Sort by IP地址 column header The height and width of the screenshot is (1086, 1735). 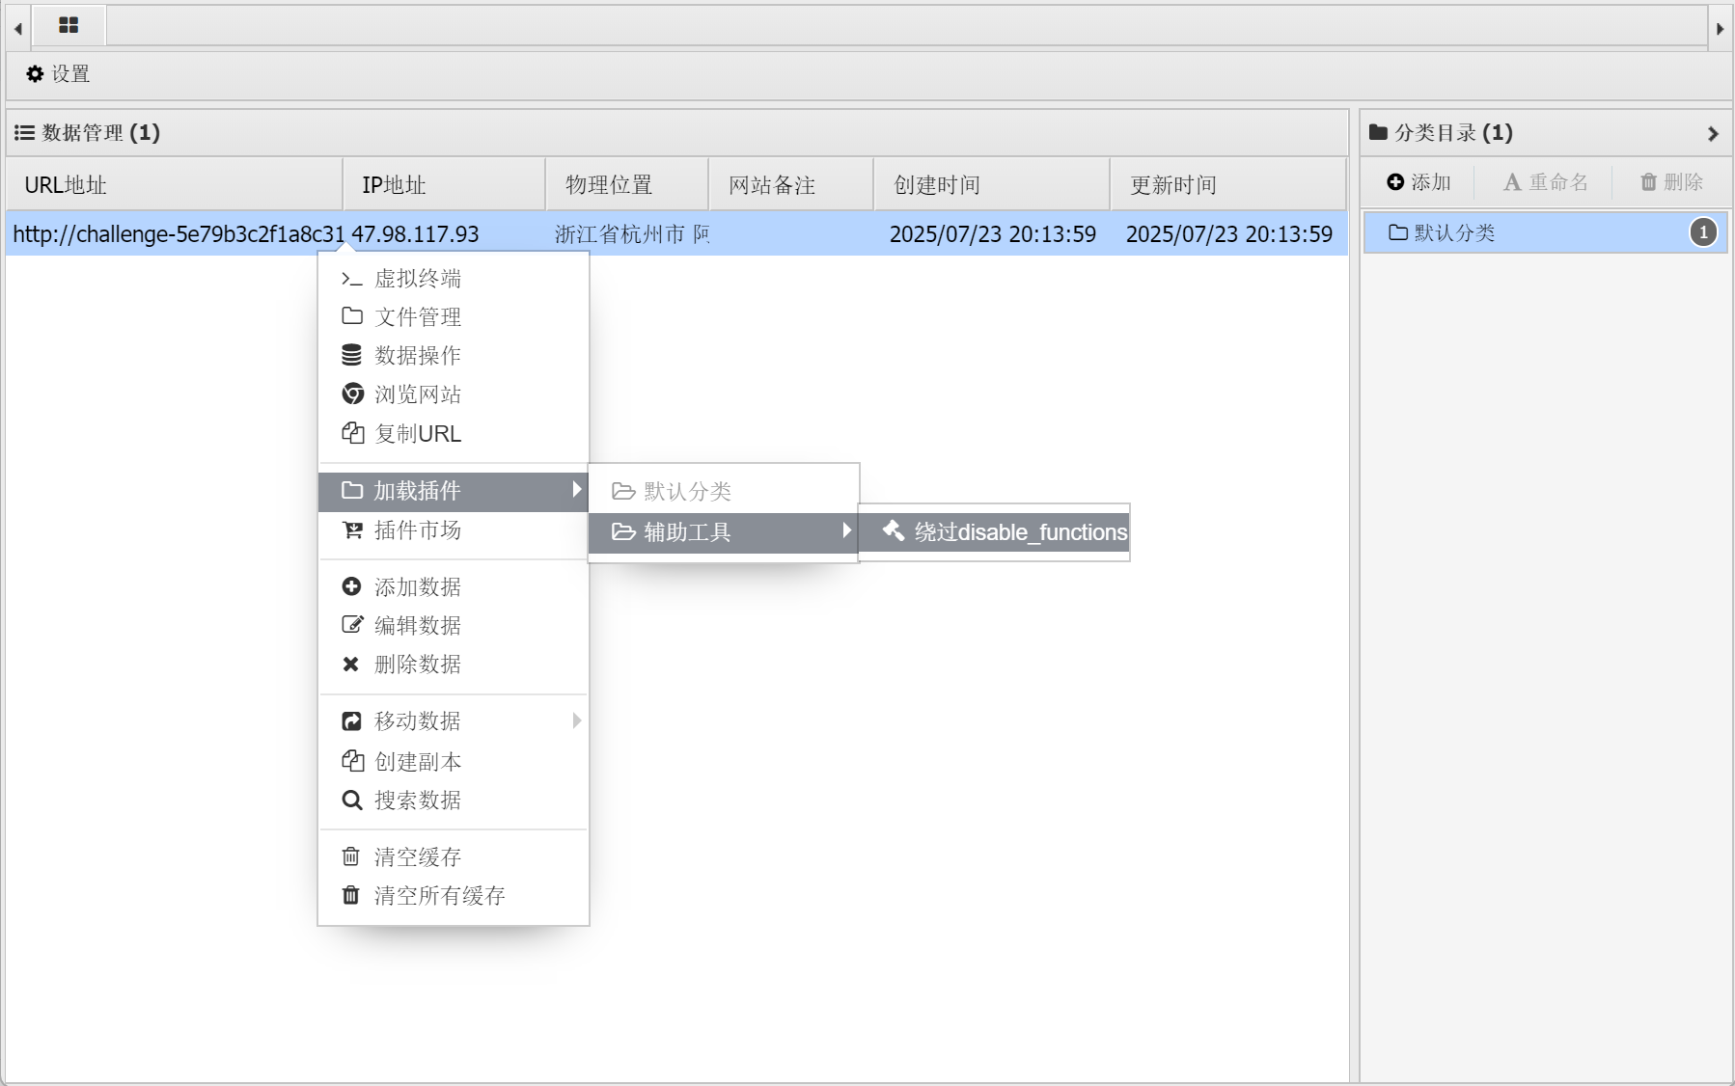[x=444, y=184]
